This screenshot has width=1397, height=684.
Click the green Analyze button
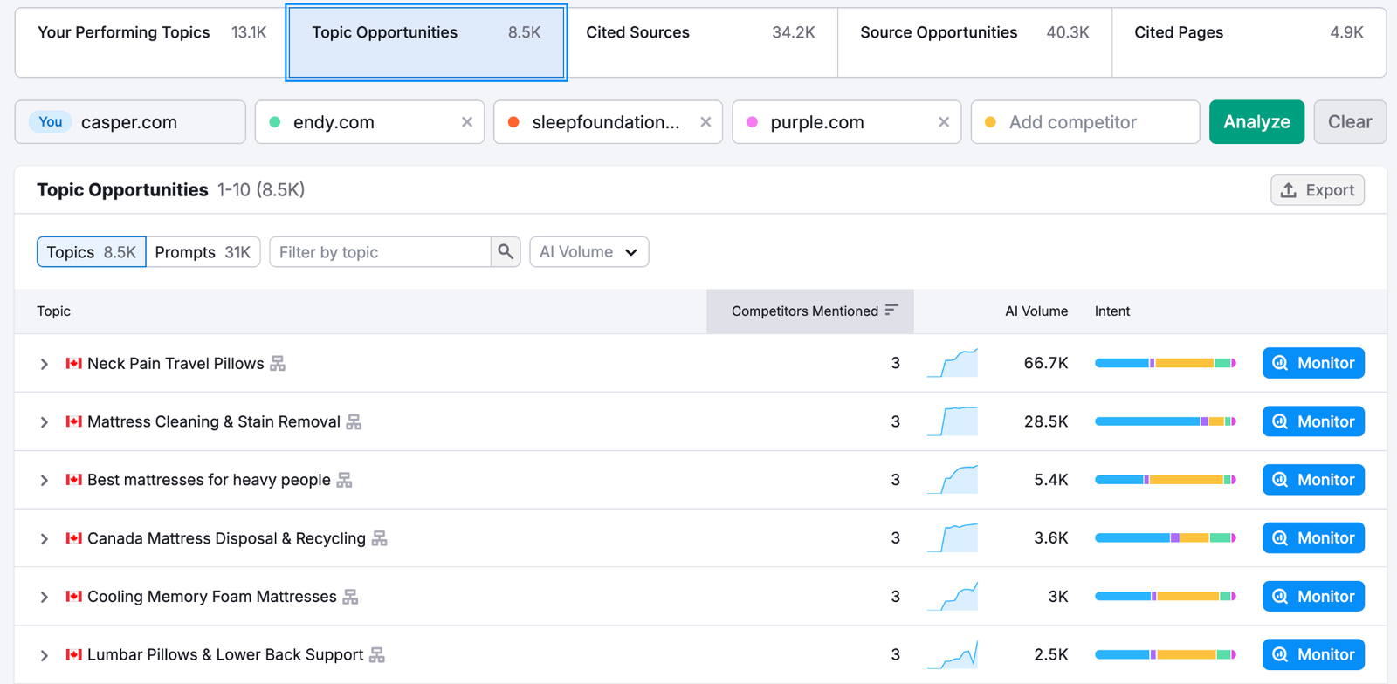point(1256,122)
